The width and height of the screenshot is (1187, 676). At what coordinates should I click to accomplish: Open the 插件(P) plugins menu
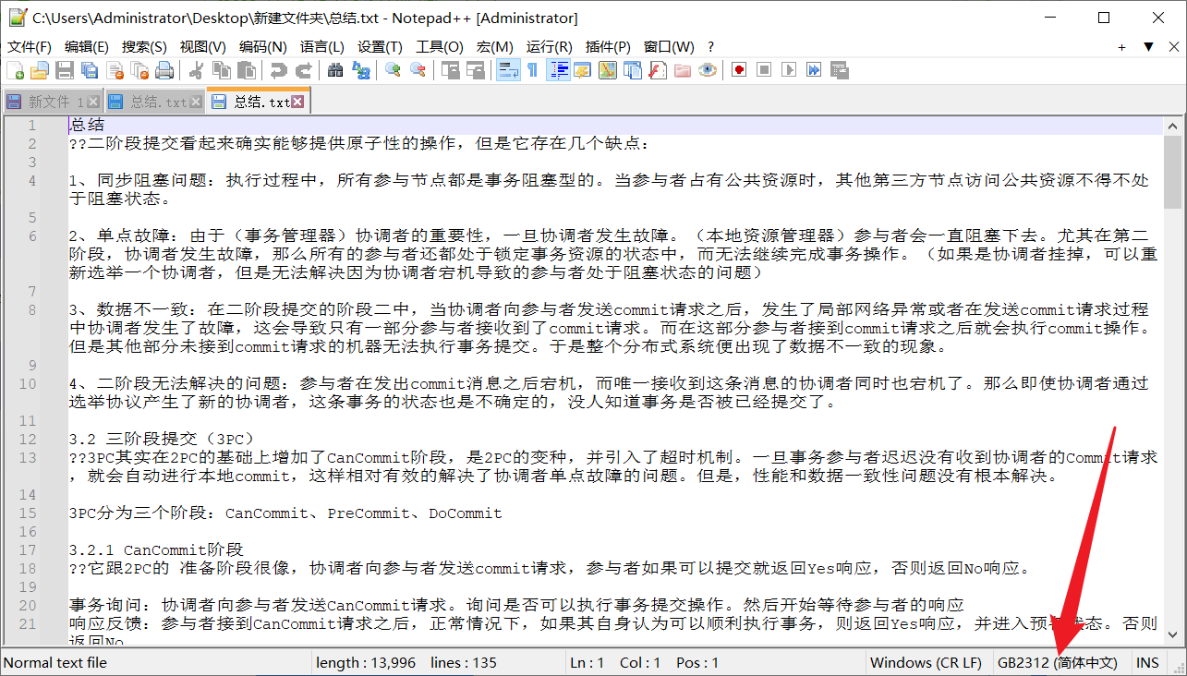click(x=608, y=46)
